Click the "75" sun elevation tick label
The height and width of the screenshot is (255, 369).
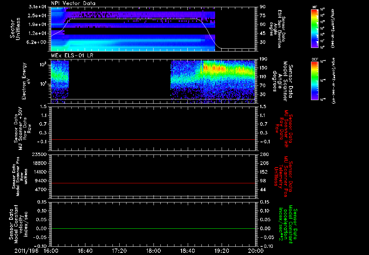[x=263, y=15]
